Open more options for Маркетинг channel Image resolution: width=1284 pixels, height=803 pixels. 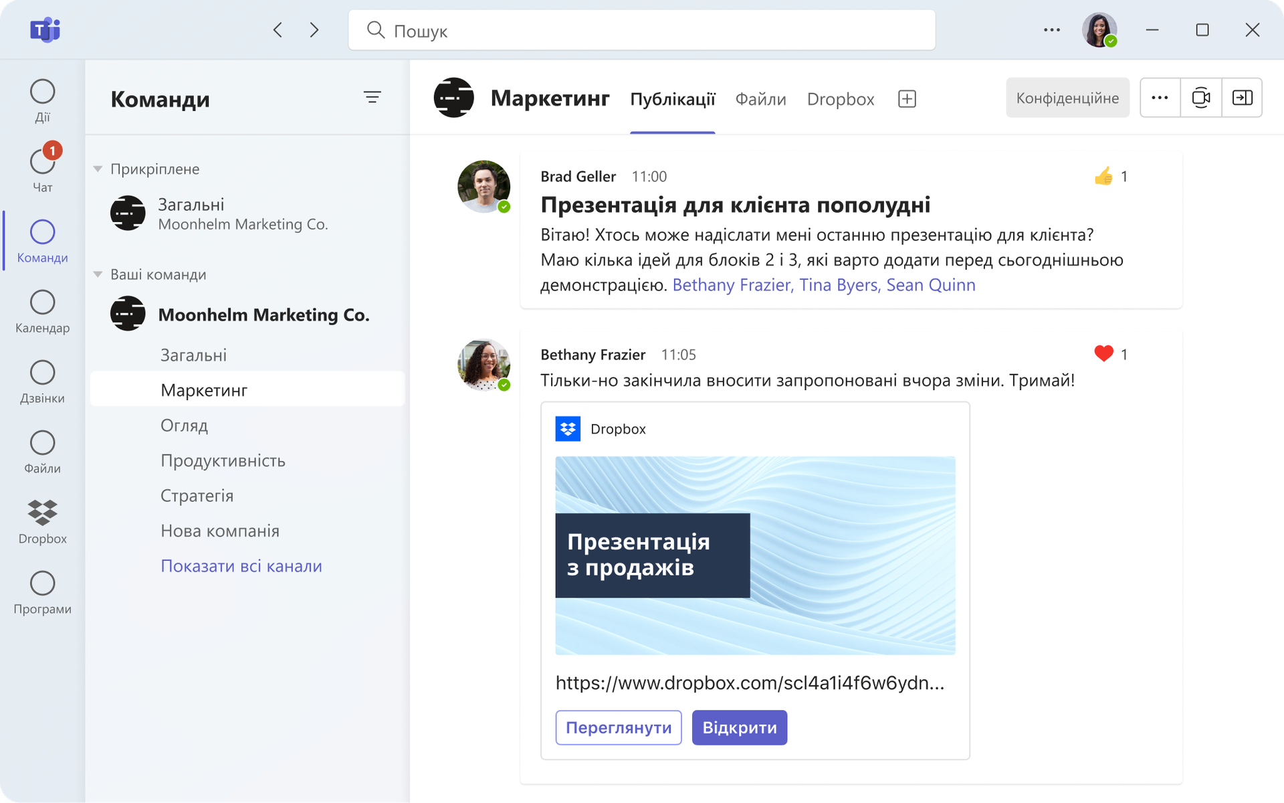[1160, 97]
